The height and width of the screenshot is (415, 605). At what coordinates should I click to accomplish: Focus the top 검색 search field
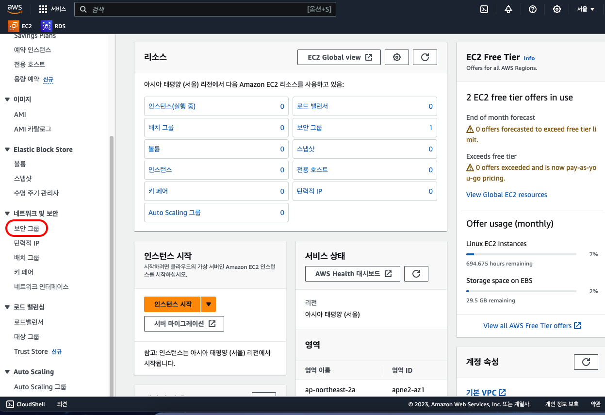pyautogui.click(x=205, y=9)
